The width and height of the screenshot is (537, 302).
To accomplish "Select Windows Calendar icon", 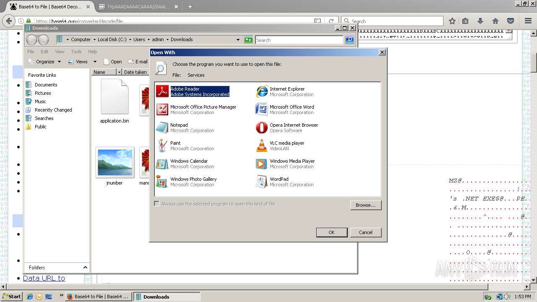I will point(162,164).
